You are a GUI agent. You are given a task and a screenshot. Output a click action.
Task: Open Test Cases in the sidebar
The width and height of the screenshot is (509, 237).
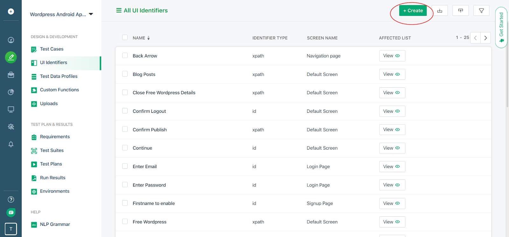52,49
